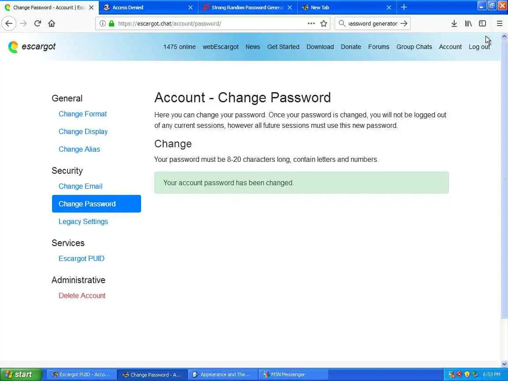Open the Change Display settings
Viewport: 508px width, 381px height.
pos(83,131)
